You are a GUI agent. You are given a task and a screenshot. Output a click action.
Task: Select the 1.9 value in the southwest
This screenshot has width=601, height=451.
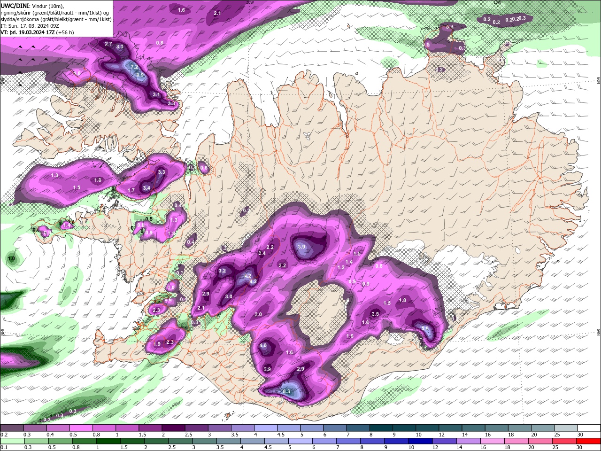point(157,344)
